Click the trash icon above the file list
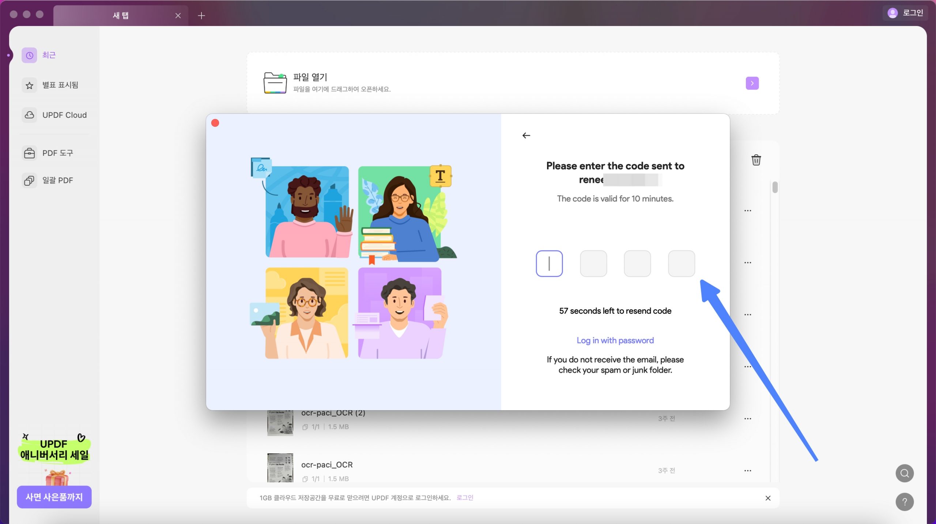This screenshot has height=524, width=936. click(756, 160)
